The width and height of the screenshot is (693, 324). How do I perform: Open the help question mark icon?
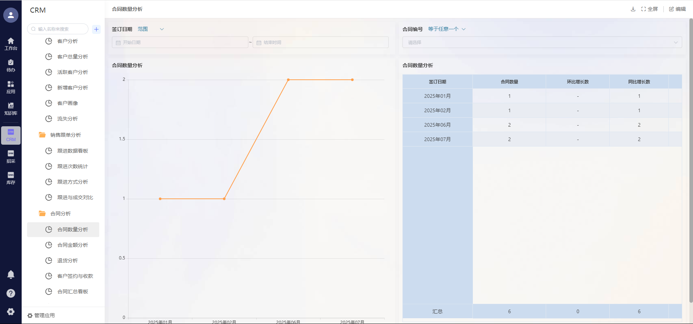11,293
